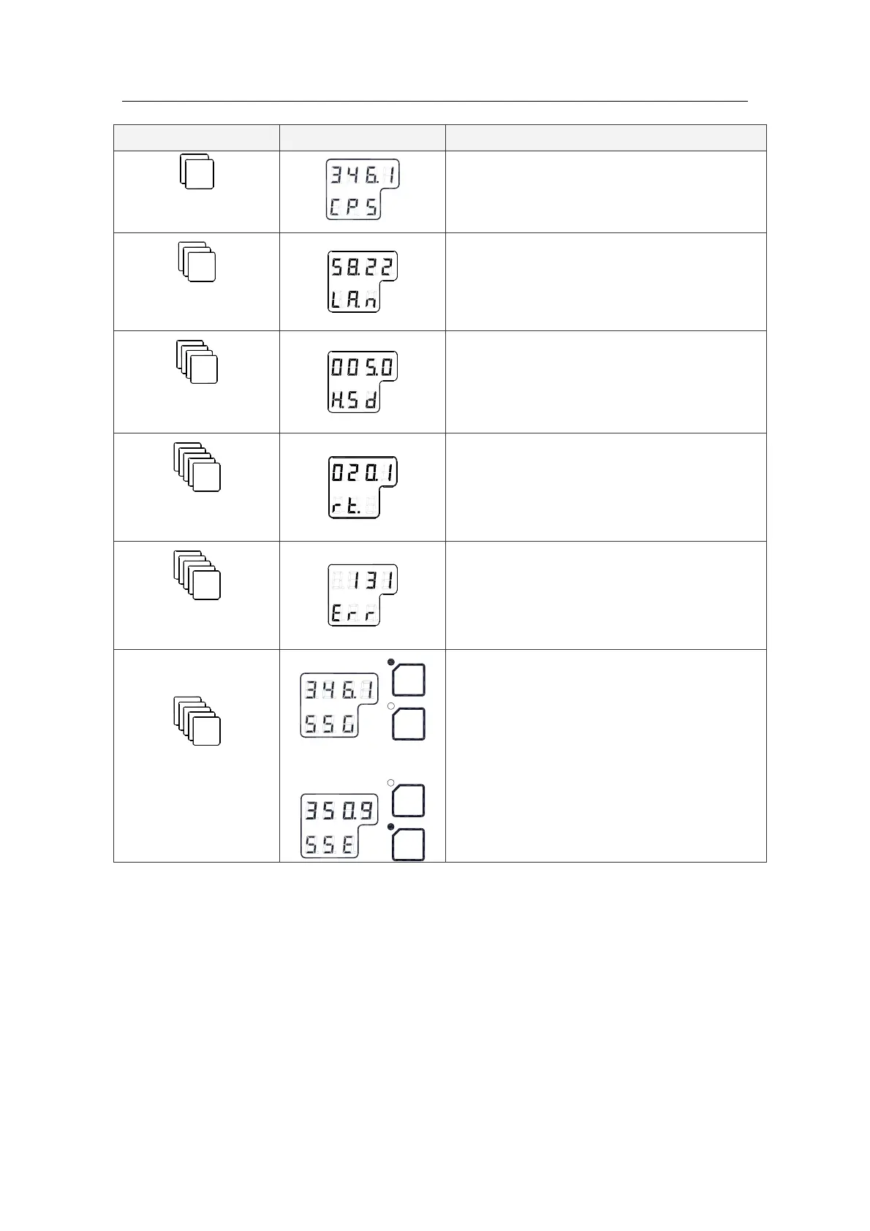Click the lower button beside the SSE display

(x=409, y=845)
